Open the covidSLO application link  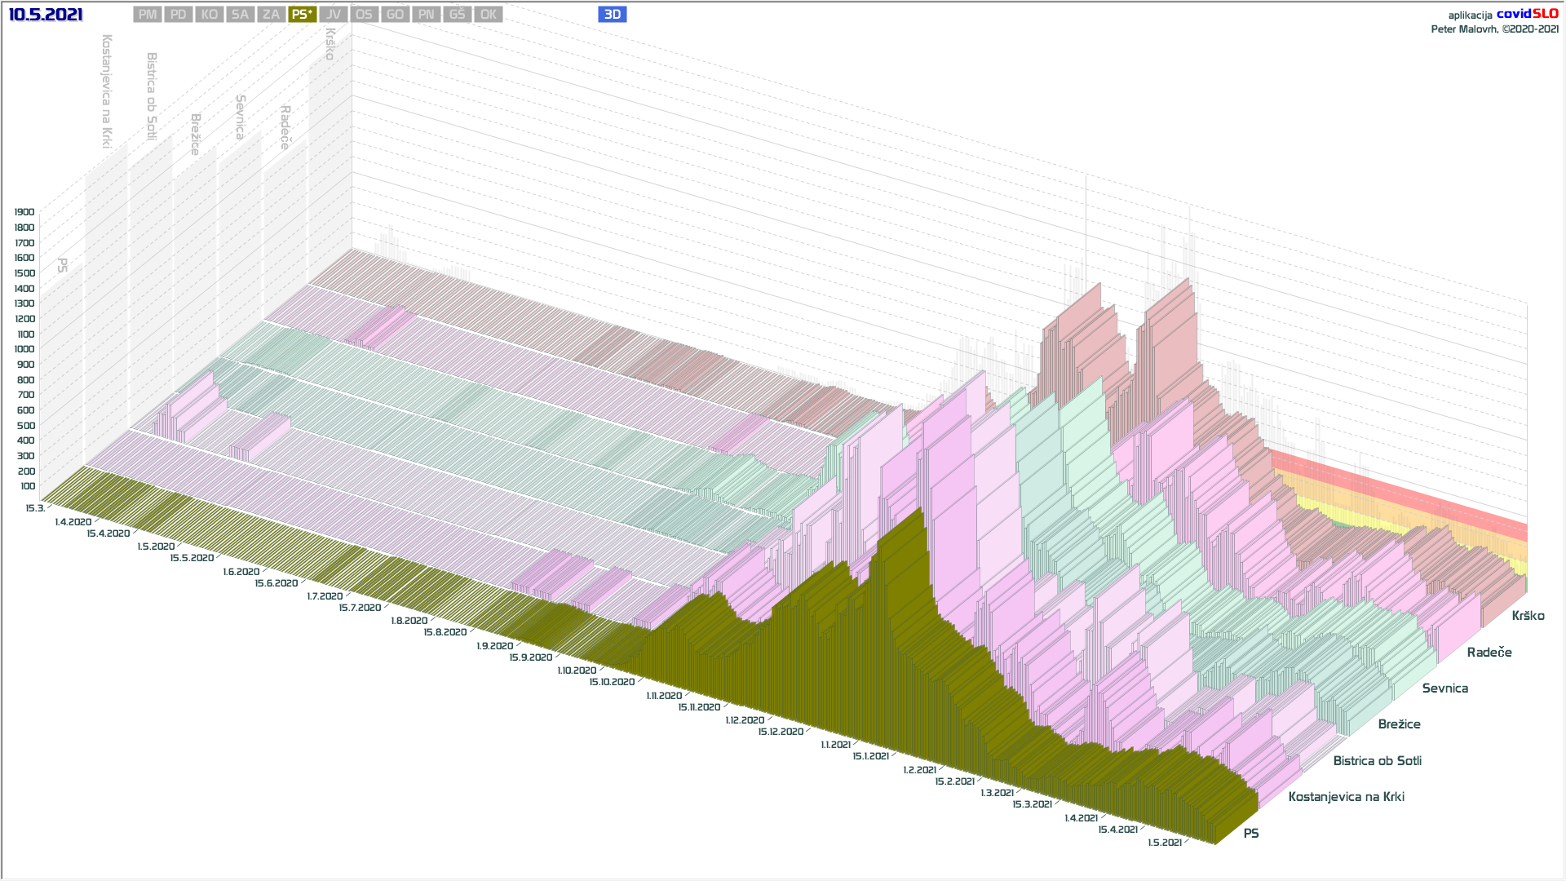tap(1527, 14)
